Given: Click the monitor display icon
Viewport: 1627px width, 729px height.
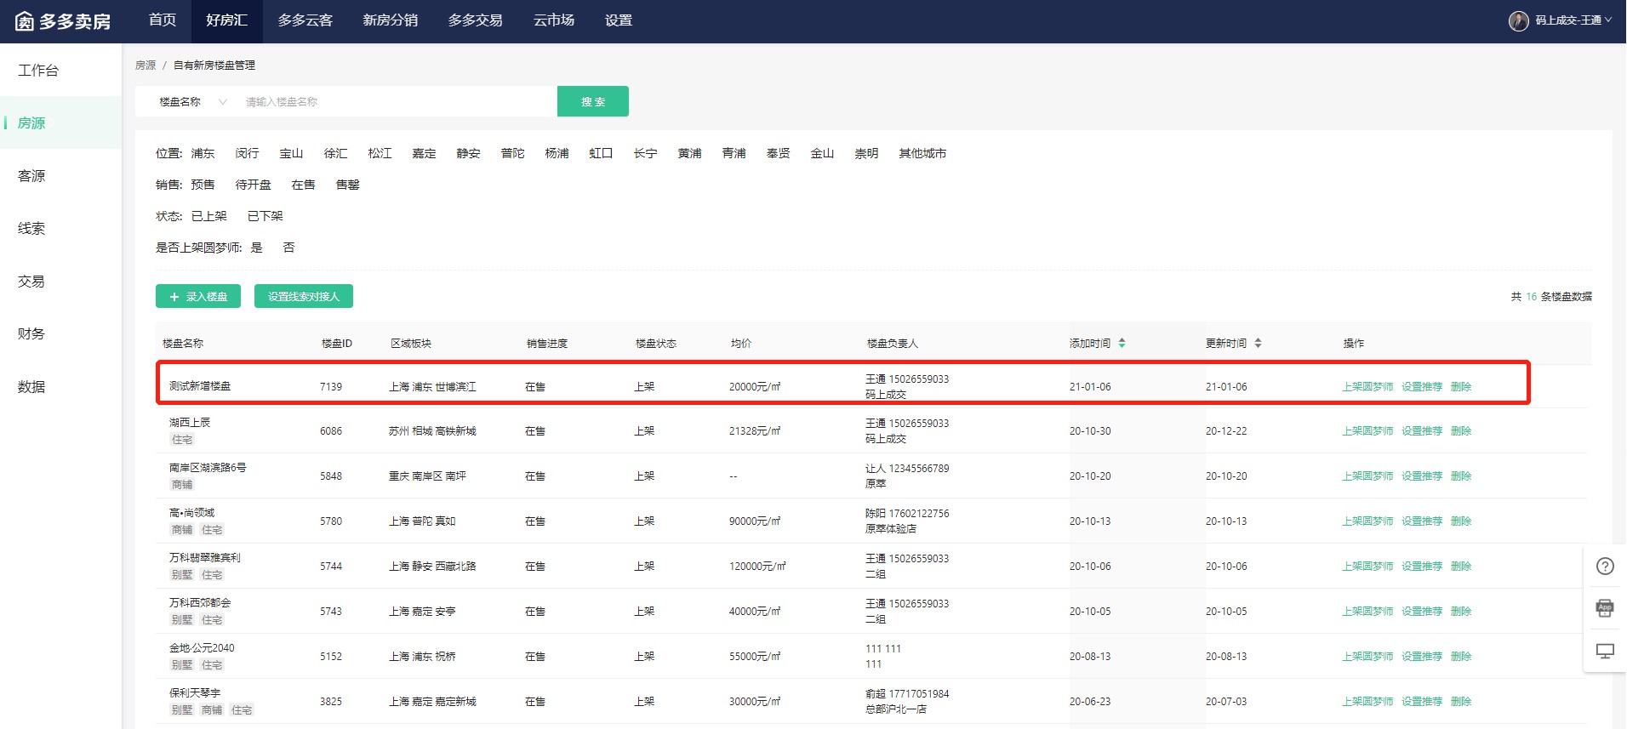Looking at the screenshot, I should click(1605, 651).
